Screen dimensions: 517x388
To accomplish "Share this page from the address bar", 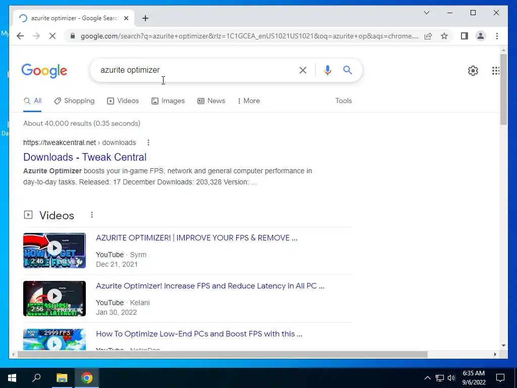I will pos(428,36).
